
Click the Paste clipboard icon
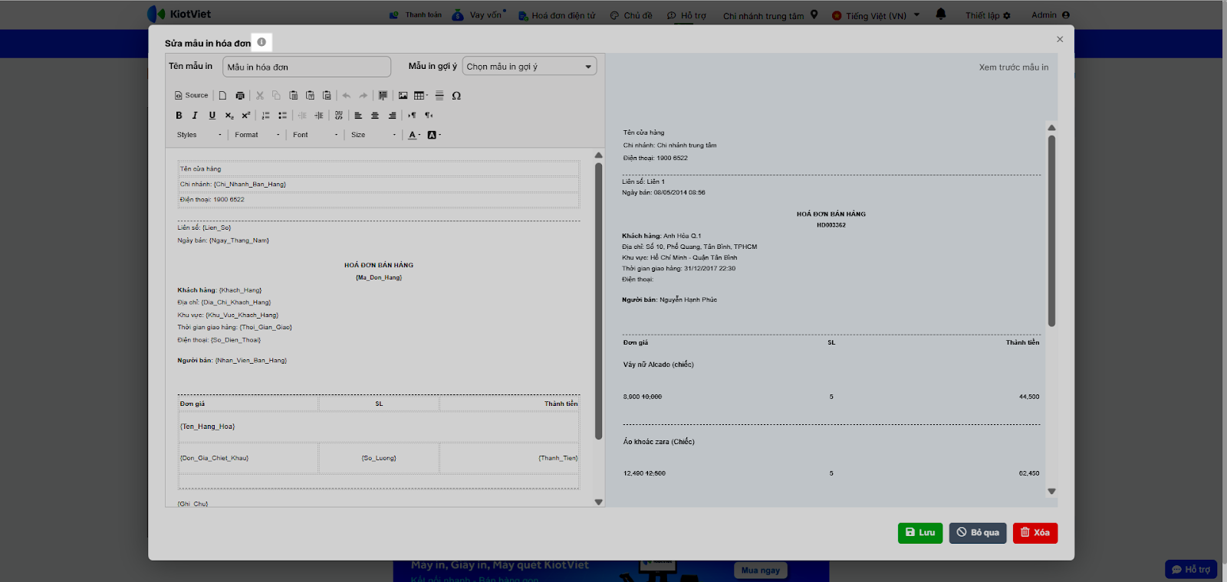[293, 96]
